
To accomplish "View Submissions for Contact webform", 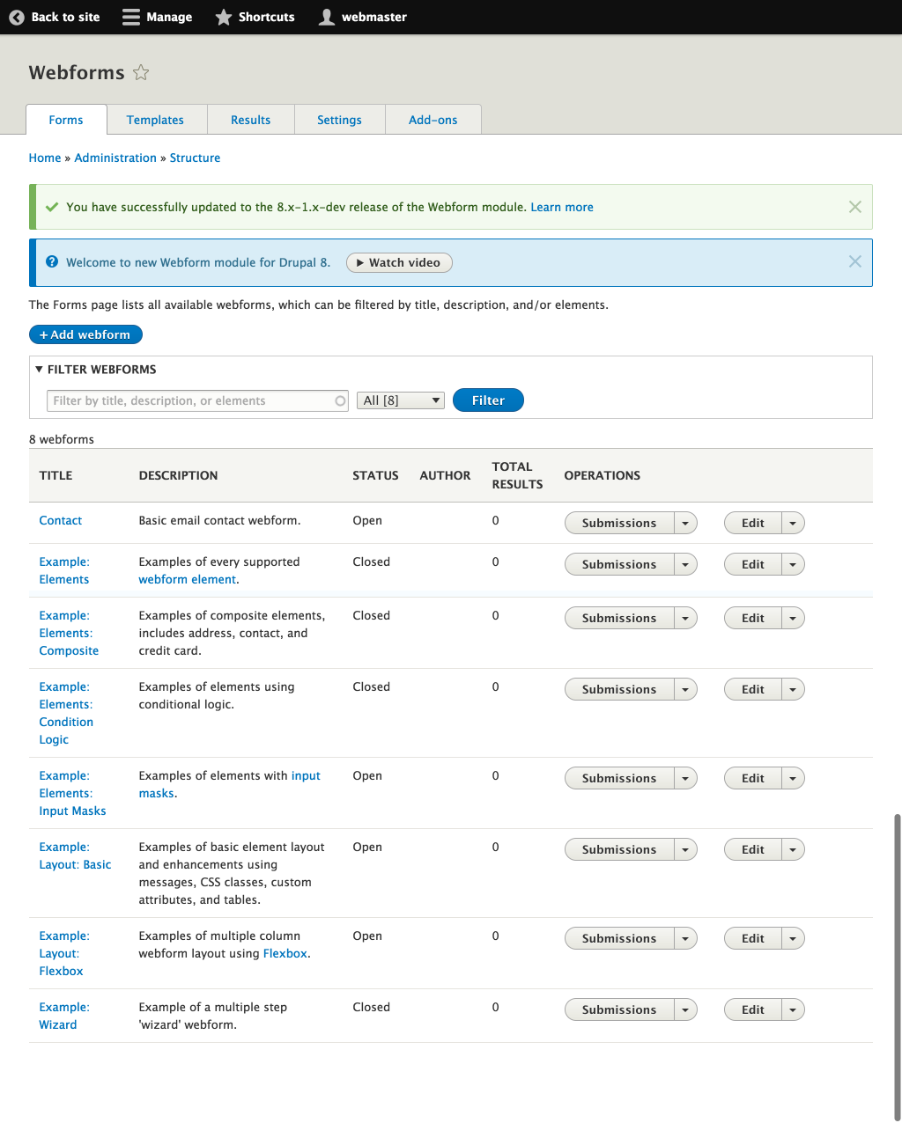I will (x=619, y=523).
